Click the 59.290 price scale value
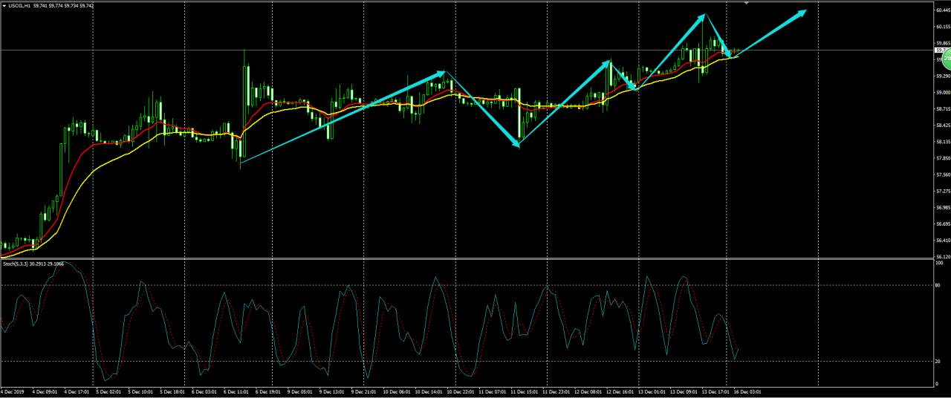Viewport: 951px width, 398px height. (944, 76)
